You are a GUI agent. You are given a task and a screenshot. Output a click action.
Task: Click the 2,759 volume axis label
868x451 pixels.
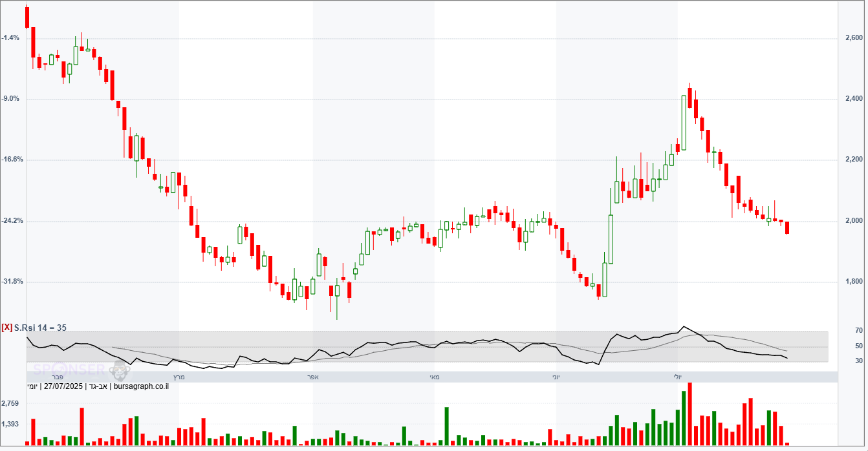pyautogui.click(x=10, y=404)
